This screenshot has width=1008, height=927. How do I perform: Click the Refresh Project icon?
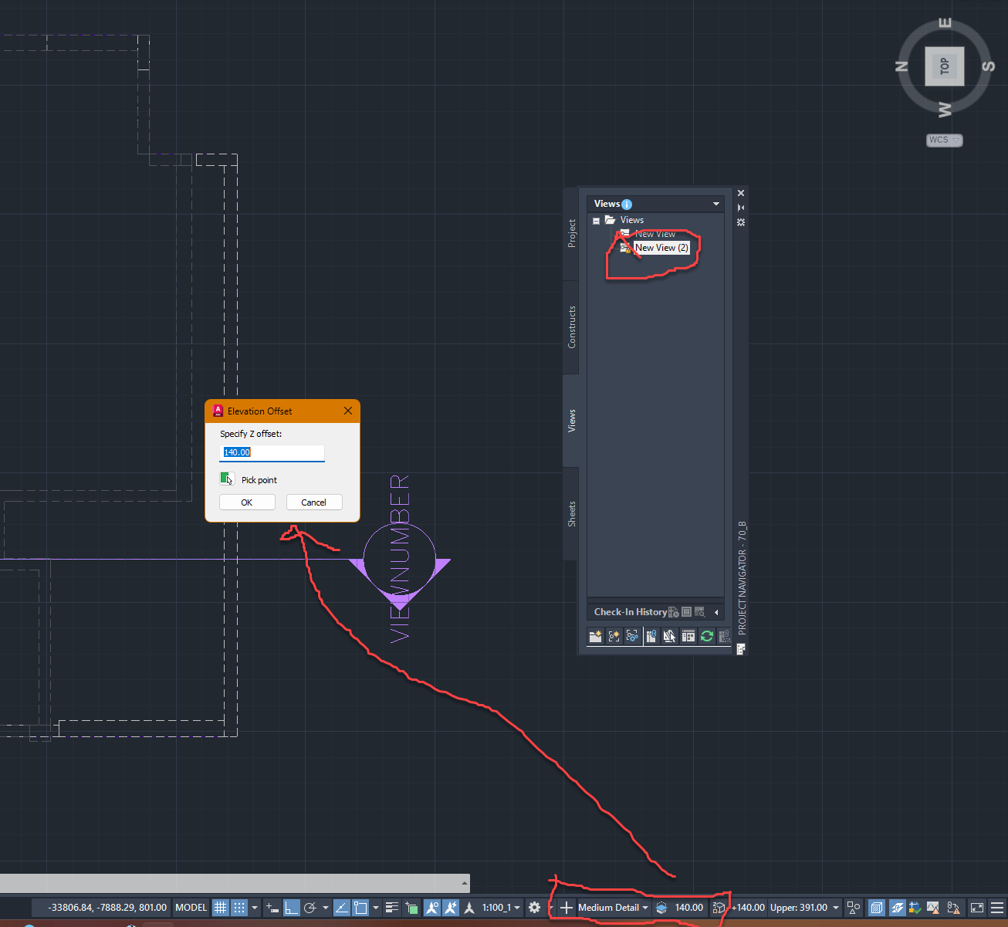706,636
